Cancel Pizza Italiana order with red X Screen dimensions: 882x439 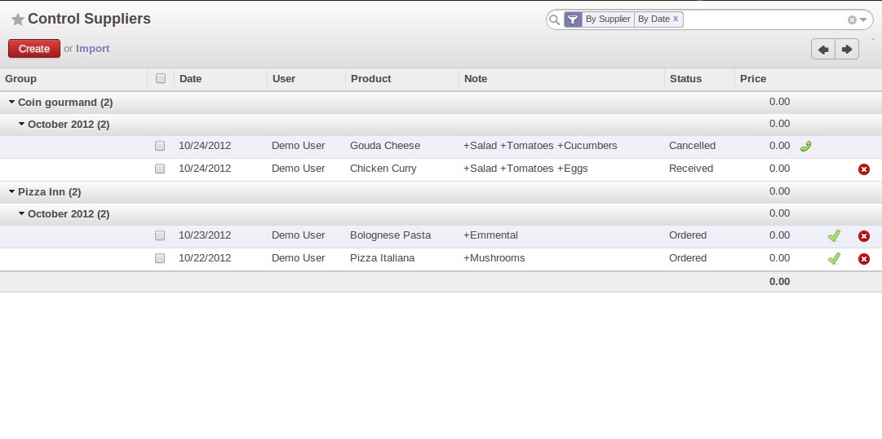[864, 259]
